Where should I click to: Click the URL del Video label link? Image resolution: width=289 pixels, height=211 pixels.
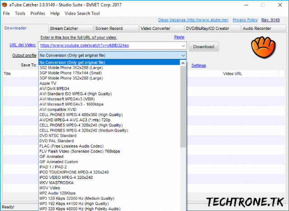(23, 45)
